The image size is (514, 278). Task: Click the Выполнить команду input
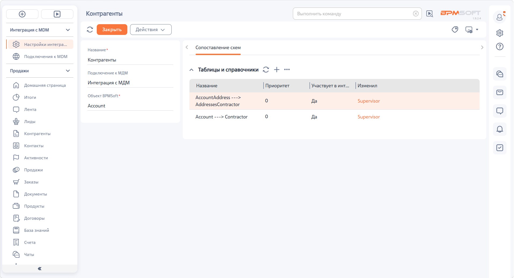point(353,14)
